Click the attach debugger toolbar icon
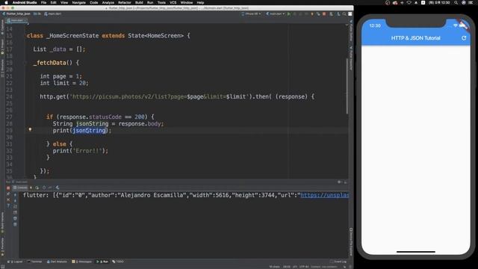Screen dimensions: 478x269 [318, 13]
